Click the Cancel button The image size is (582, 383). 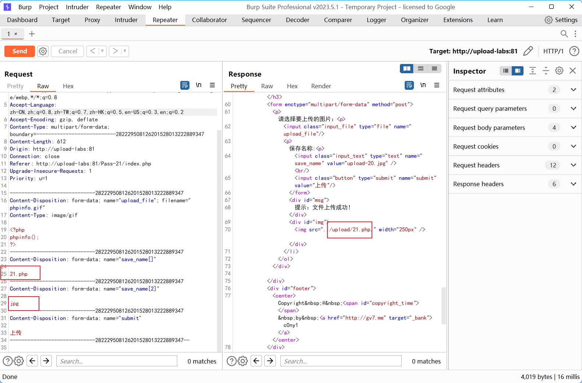point(68,51)
